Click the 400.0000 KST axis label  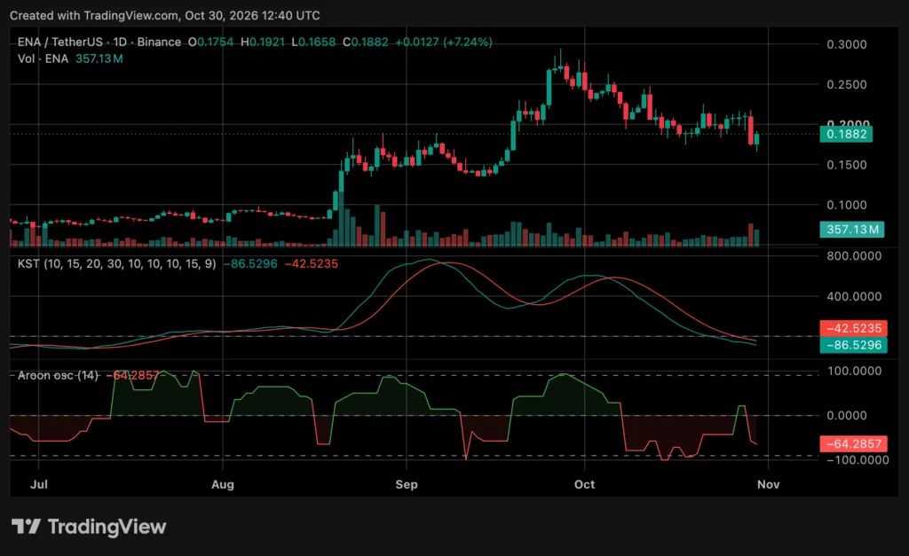pyautogui.click(x=854, y=296)
